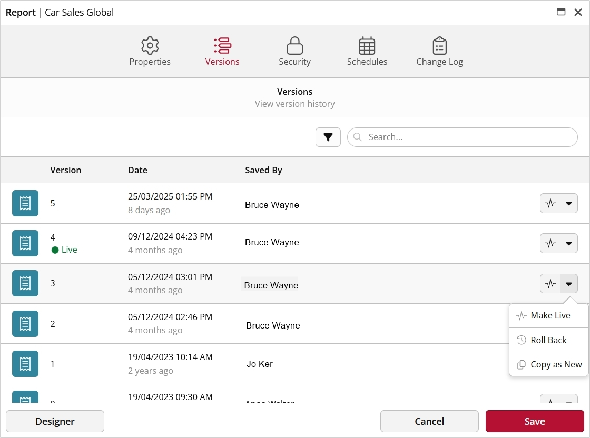
Task: Click Bruce Wayne in version 2 row
Action: [x=273, y=325]
